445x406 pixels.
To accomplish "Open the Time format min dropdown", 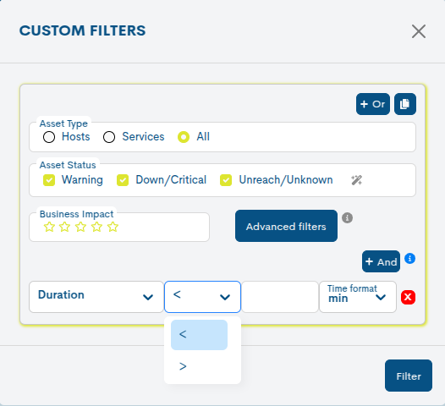I will [x=358, y=297].
